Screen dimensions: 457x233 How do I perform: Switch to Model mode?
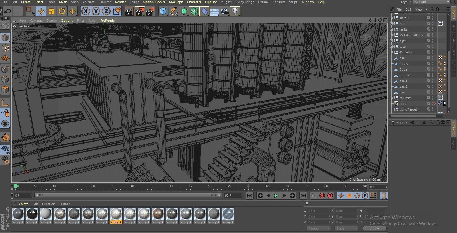tap(5, 38)
